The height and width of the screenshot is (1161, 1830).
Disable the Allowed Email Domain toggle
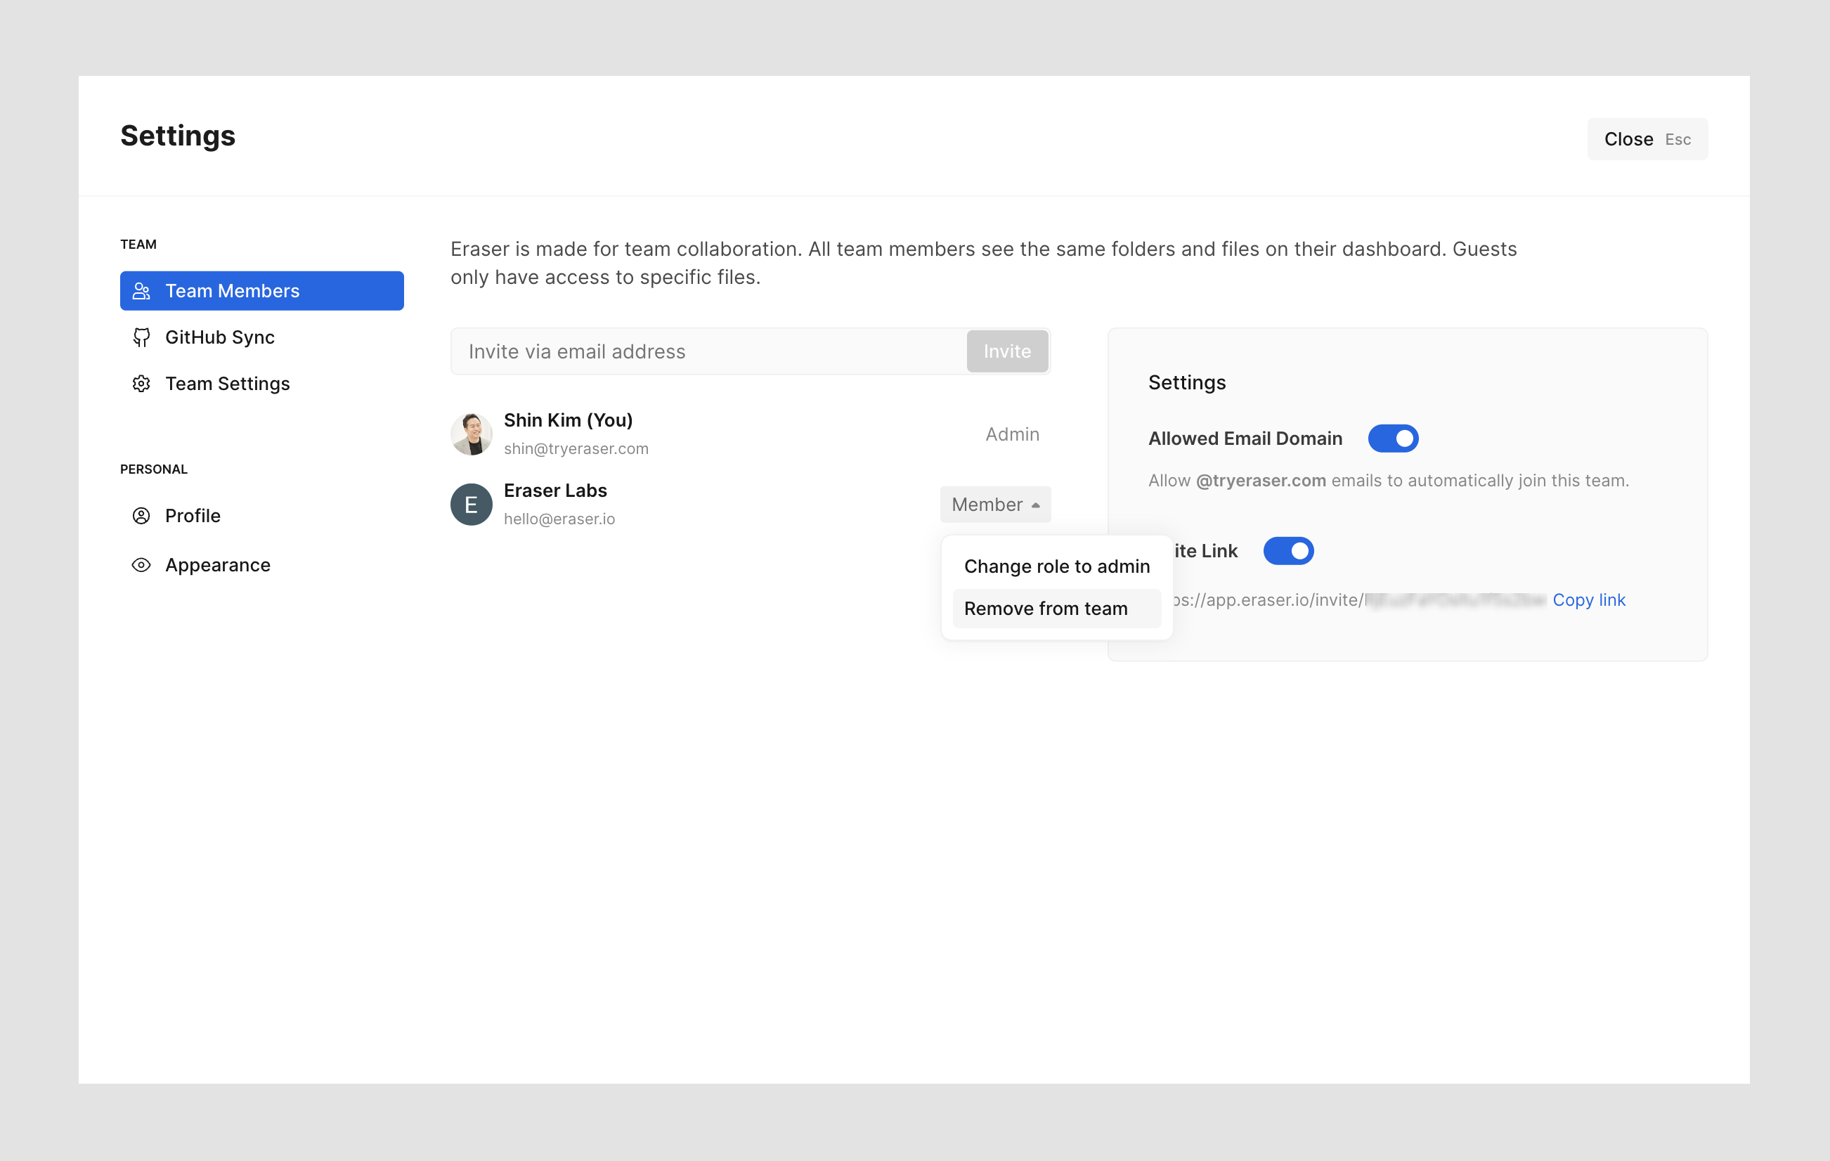[x=1392, y=439]
